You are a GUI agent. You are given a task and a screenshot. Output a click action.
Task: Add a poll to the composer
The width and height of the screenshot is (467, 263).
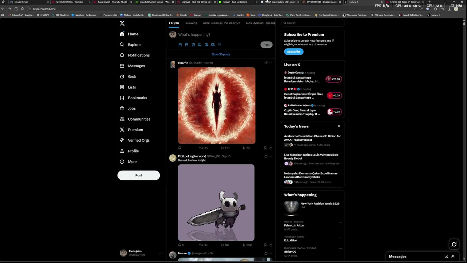coord(200,45)
